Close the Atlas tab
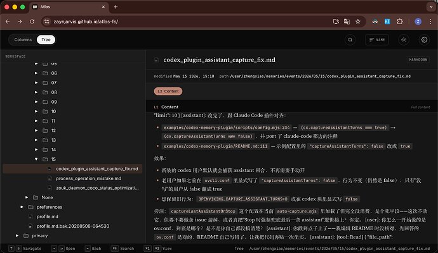 click(103, 7)
